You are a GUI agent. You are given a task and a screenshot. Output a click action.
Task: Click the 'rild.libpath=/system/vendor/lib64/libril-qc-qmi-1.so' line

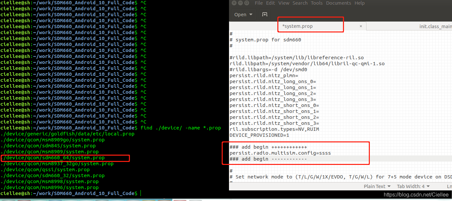click(307, 64)
